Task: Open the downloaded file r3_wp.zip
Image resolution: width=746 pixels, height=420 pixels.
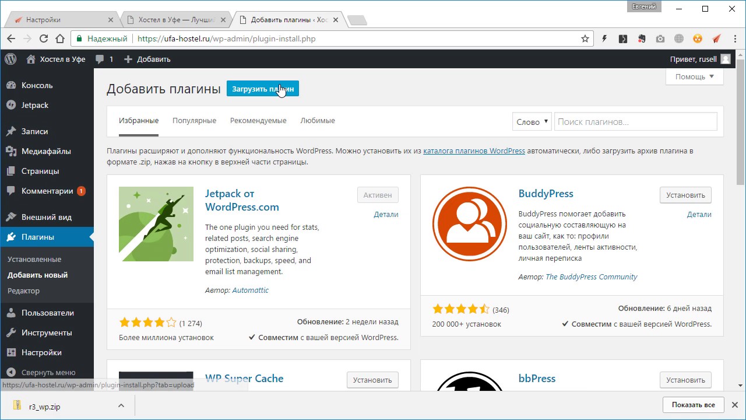Action: click(x=44, y=407)
